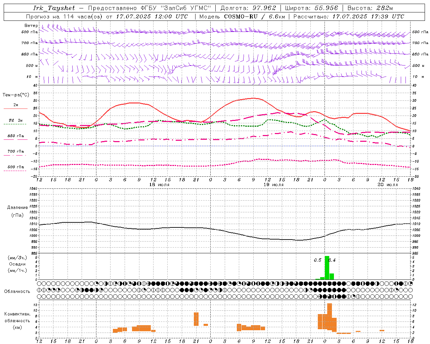The height and width of the screenshot is (344, 430).
Task: Click the '6.4' precipitation amount value
Action: coord(332,260)
